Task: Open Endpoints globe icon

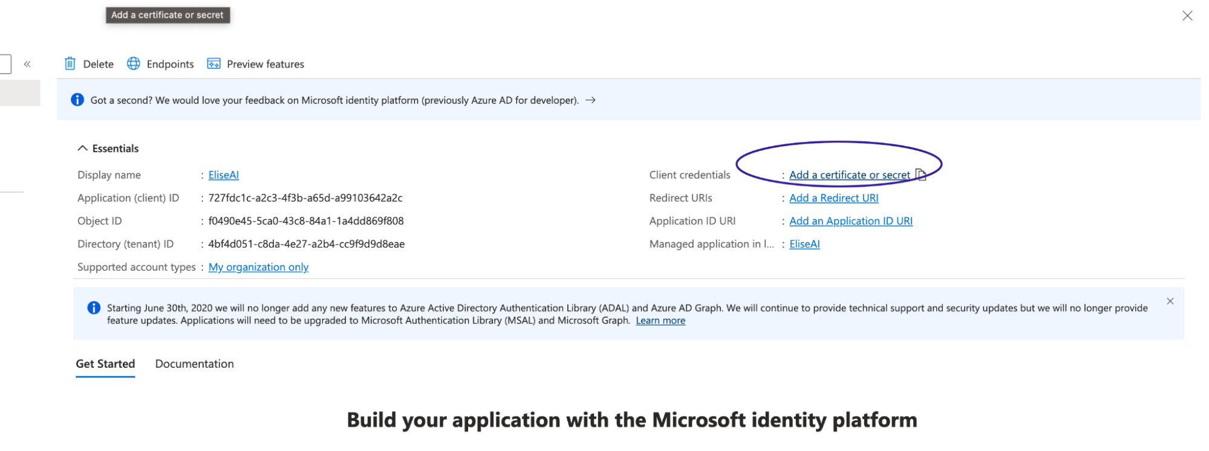Action: pyautogui.click(x=134, y=63)
